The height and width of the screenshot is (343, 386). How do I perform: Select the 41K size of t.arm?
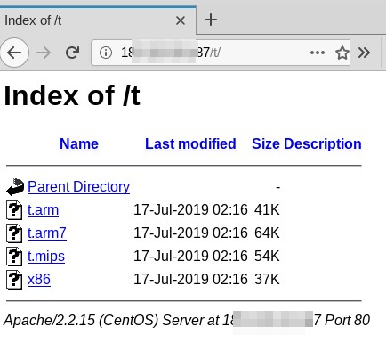(267, 209)
